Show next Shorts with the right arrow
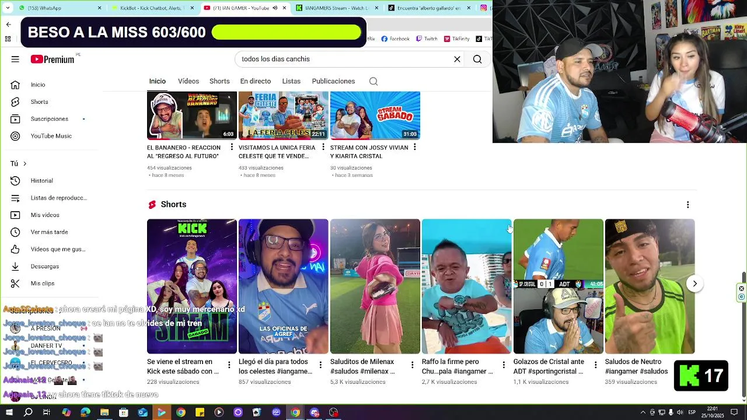The height and width of the screenshot is (420, 747). (x=694, y=284)
